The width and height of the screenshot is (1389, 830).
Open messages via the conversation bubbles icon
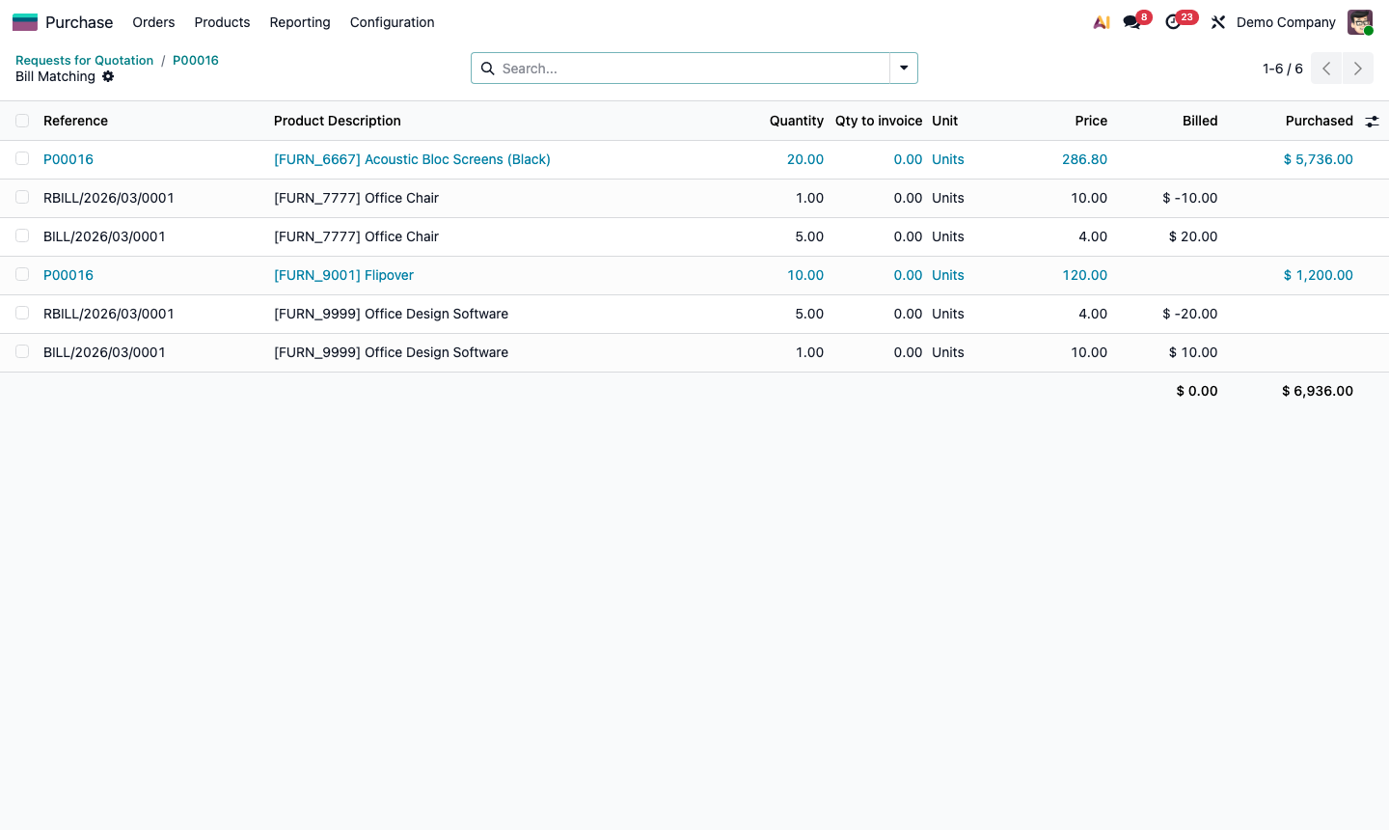click(1130, 21)
